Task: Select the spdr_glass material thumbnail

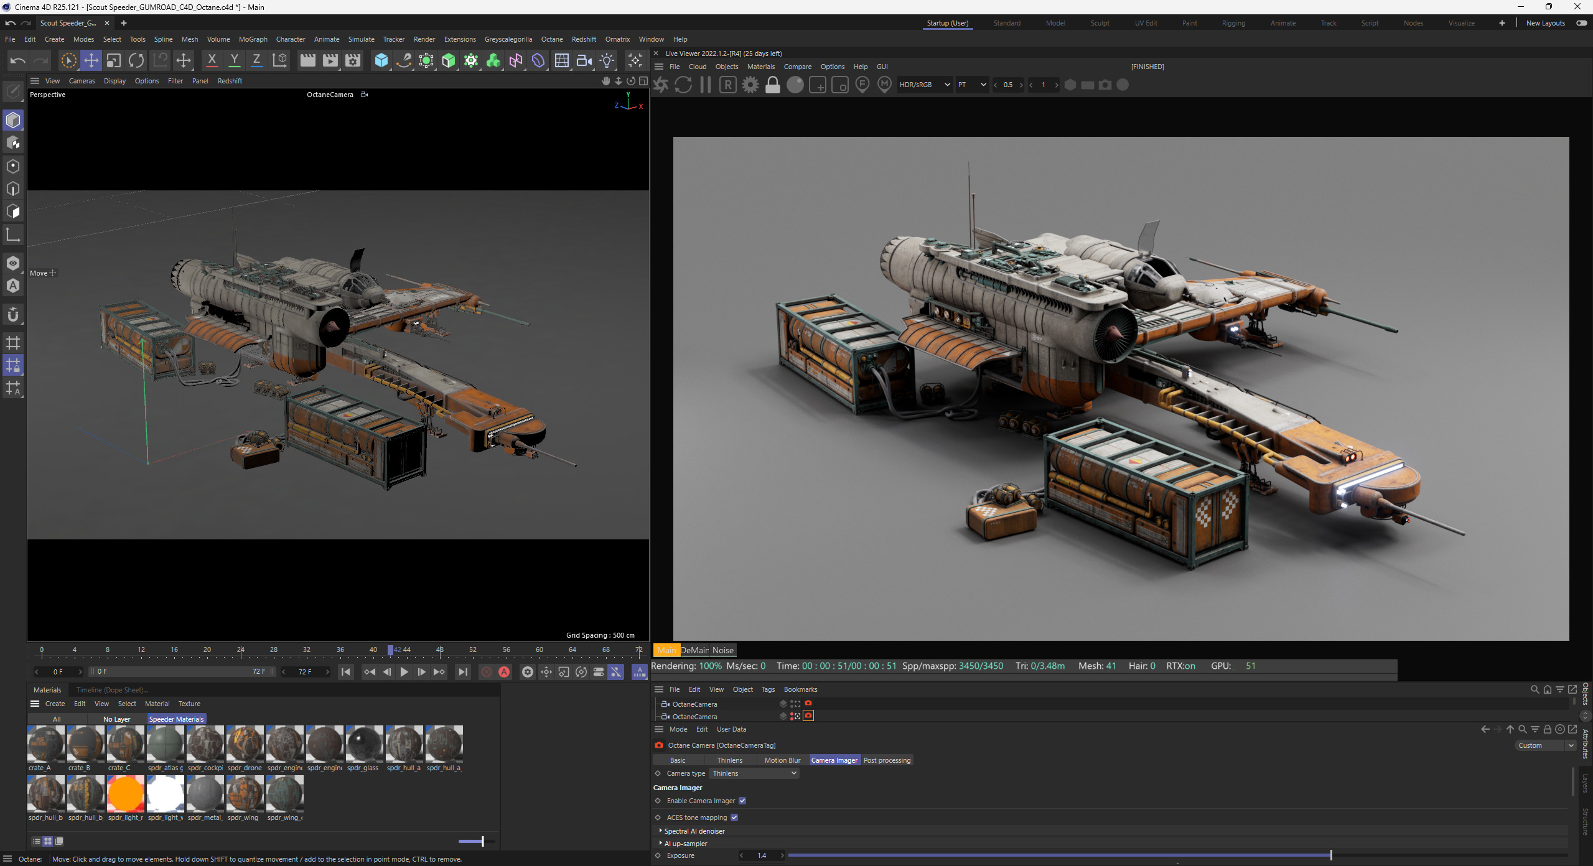Action: click(364, 744)
